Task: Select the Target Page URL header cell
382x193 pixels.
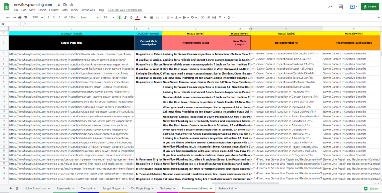Action: 71,42
